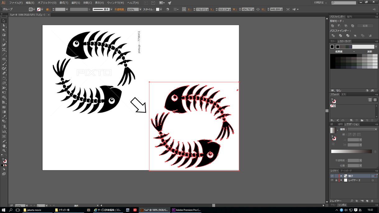Image resolution: width=379 pixels, height=213 pixels.
Task: Select the Ellipse shape tool
Action: pos(4,59)
